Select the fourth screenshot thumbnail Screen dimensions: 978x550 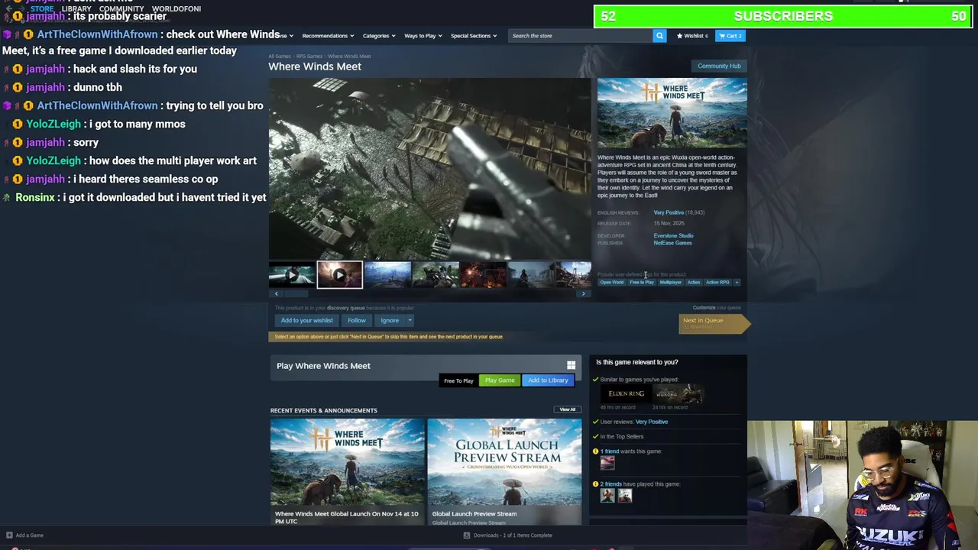(x=436, y=275)
